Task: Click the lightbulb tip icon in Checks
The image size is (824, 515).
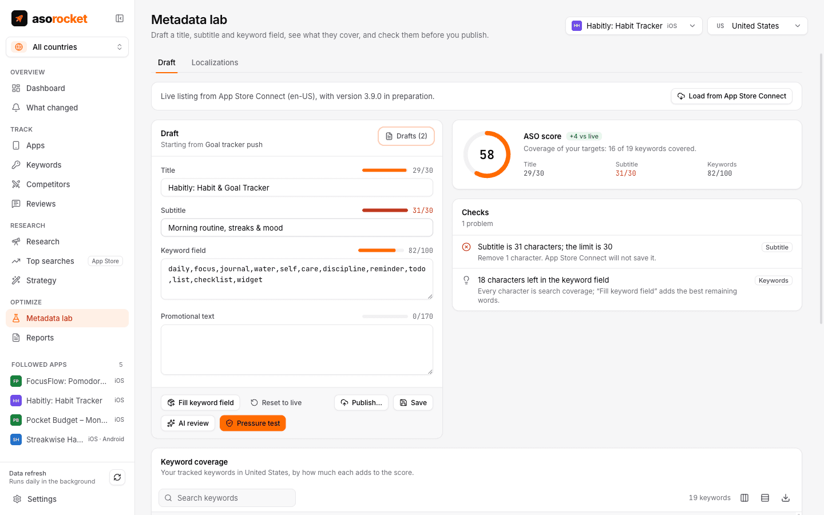Action: click(466, 280)
